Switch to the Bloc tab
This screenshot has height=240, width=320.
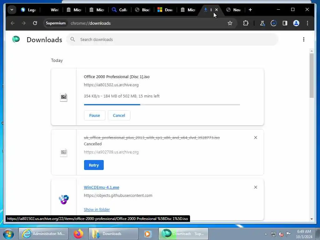[143, 10]
